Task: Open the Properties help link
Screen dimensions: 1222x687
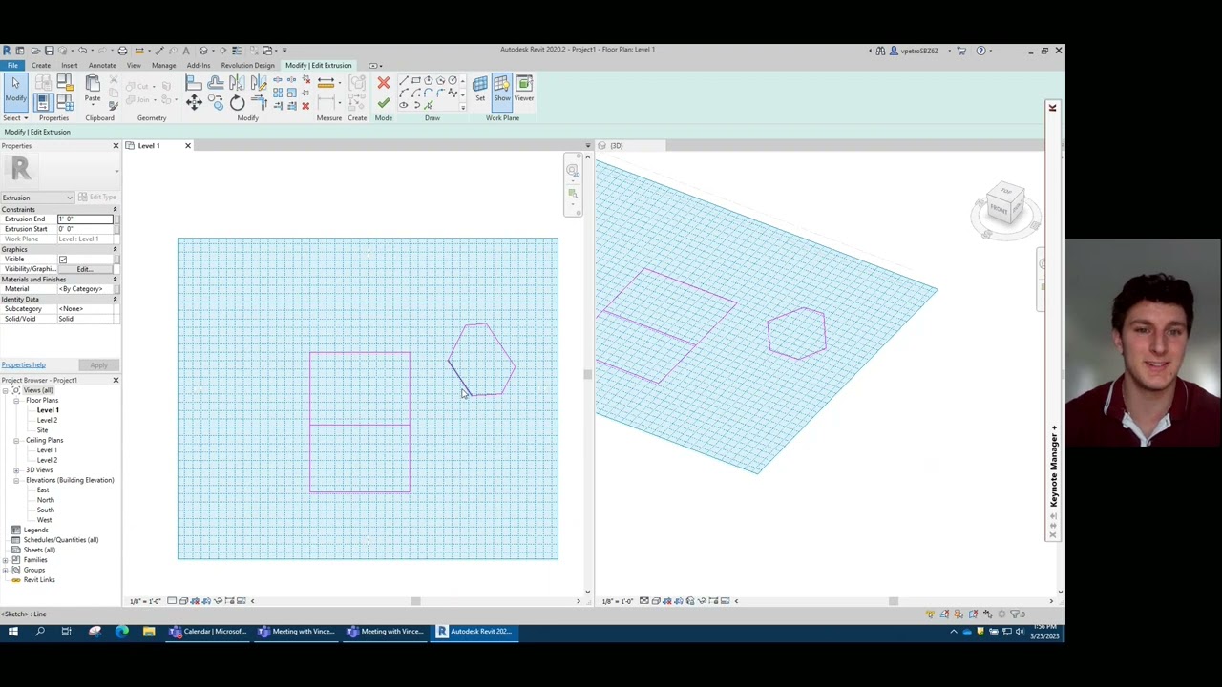Action: (x=23, y=365)
